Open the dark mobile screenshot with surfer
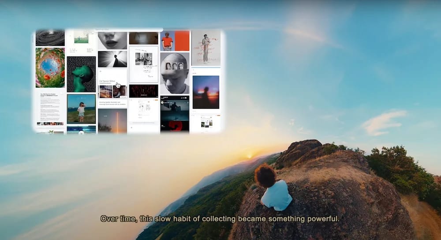 tap(175, 114)
